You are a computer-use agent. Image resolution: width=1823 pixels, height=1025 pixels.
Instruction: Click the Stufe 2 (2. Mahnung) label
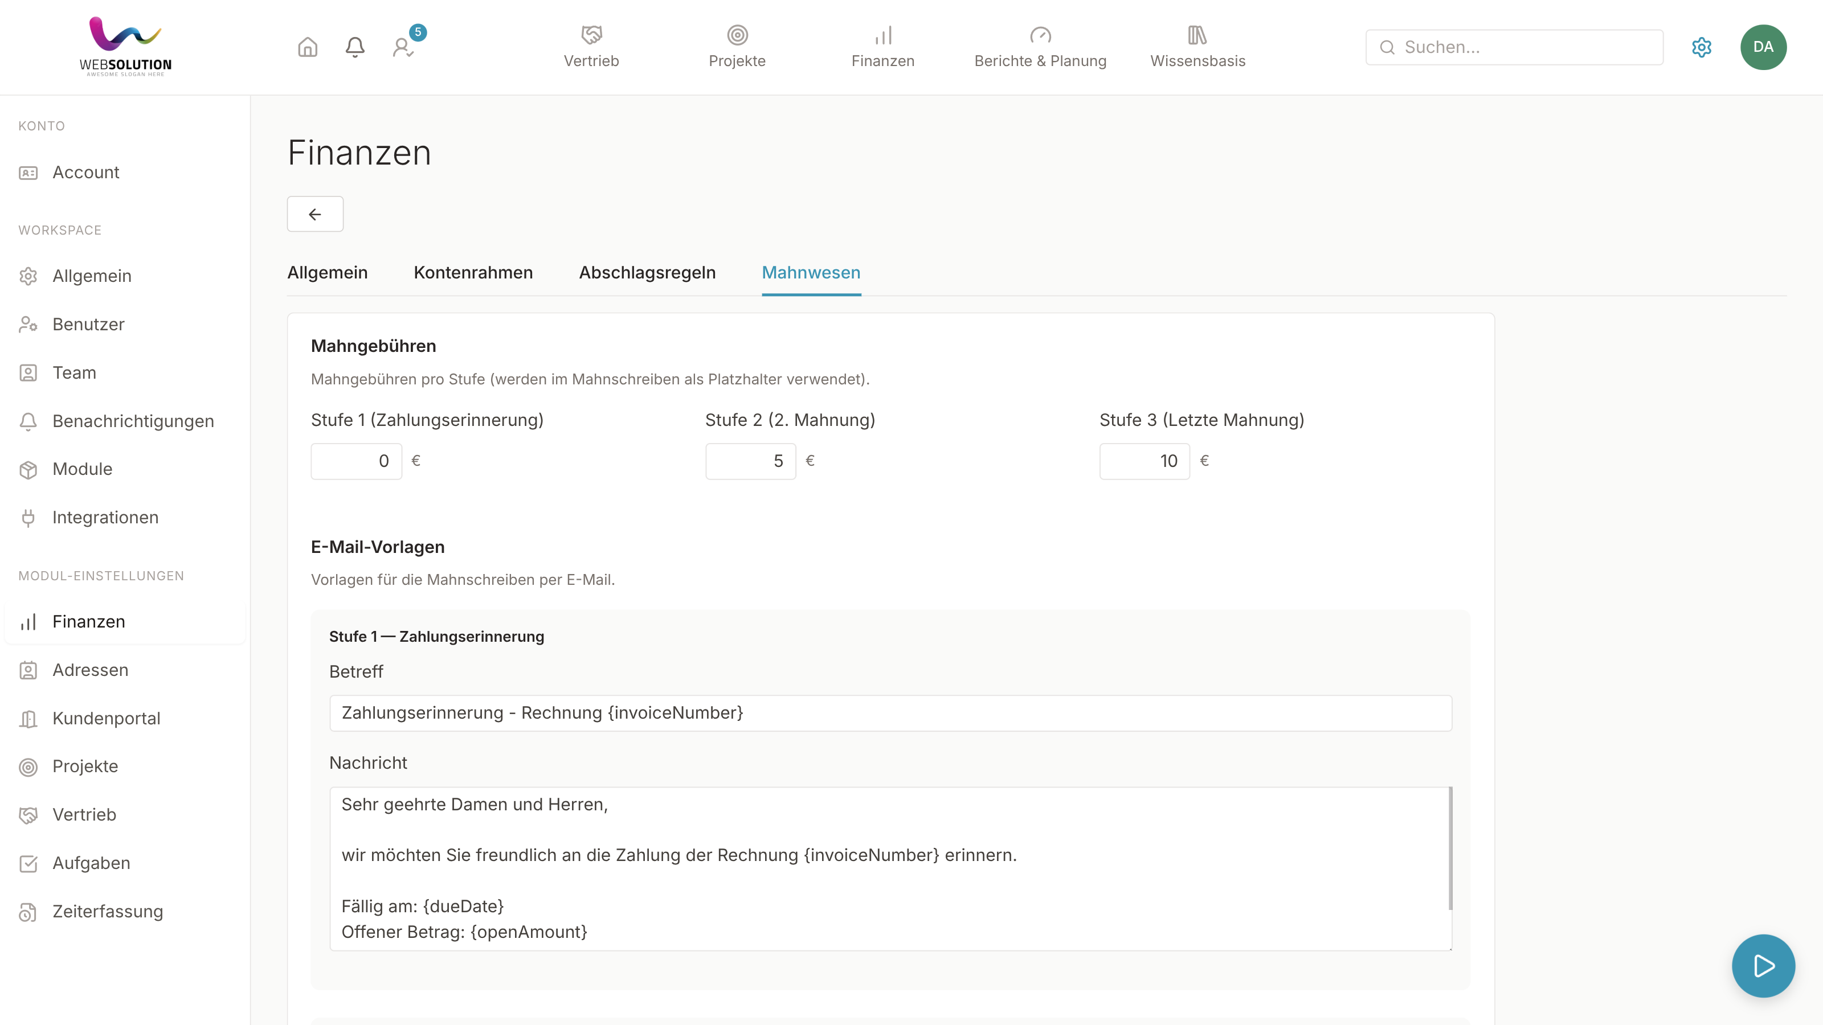pos(790,420)
